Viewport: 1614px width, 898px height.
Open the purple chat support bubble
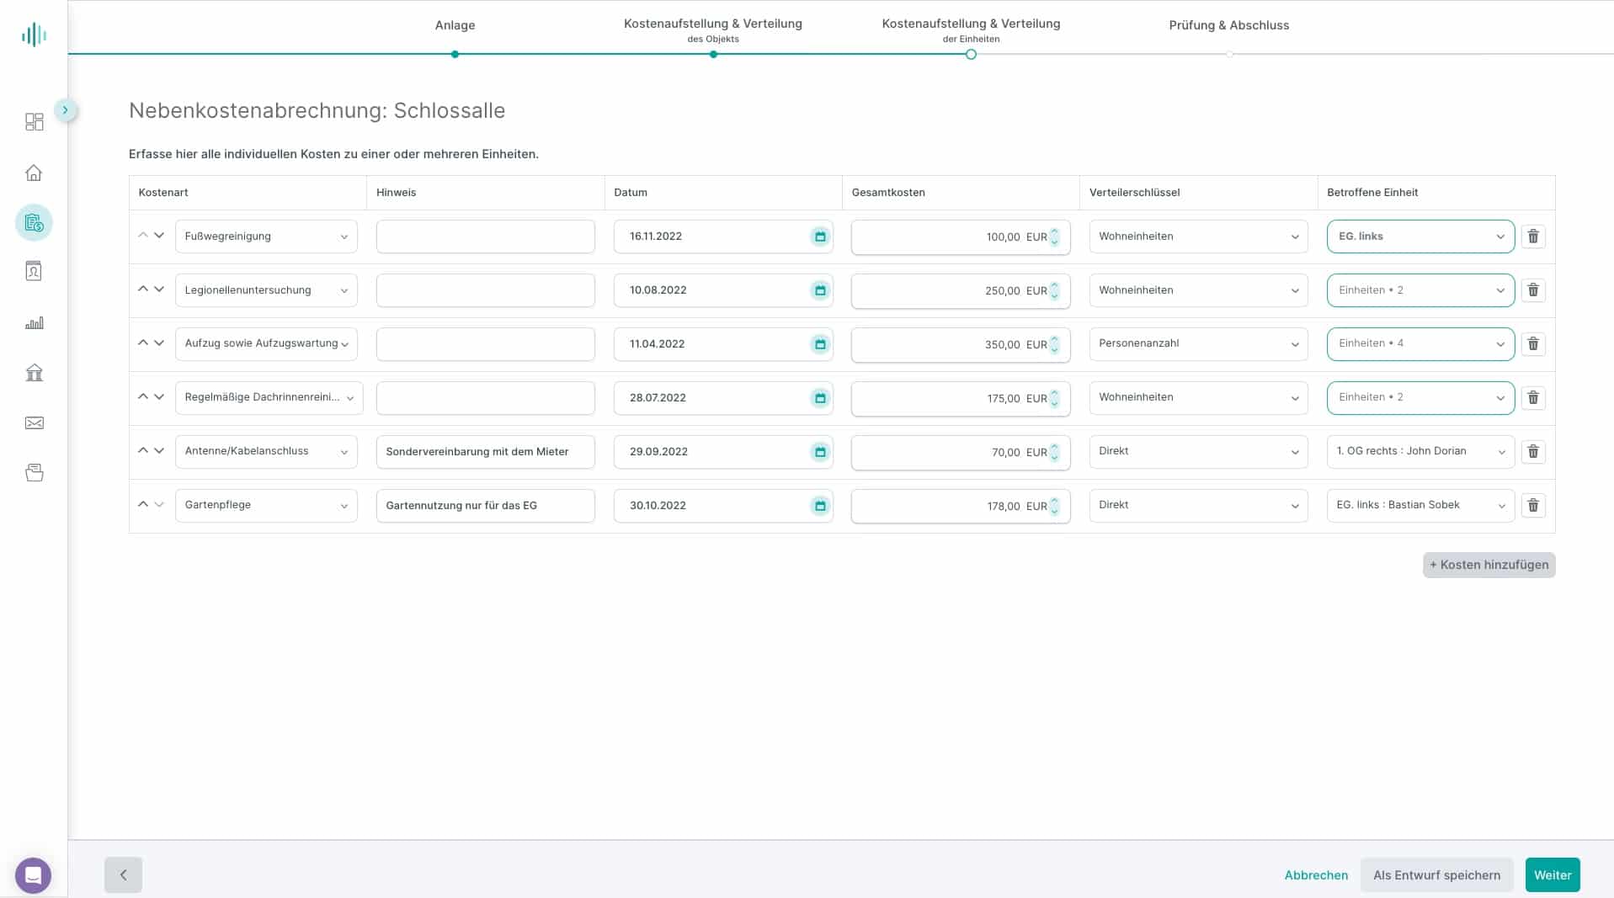(33, 875)
